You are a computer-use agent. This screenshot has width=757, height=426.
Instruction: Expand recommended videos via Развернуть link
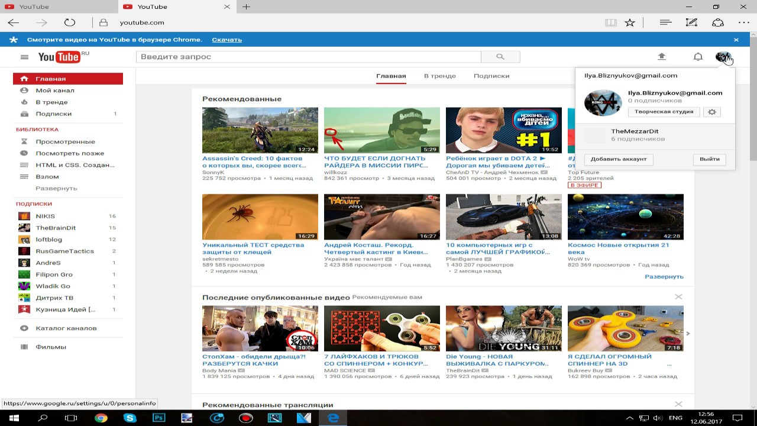point(664,276)
